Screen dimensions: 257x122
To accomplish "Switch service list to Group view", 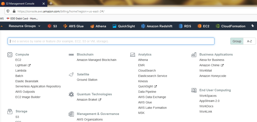I will 237,41.
